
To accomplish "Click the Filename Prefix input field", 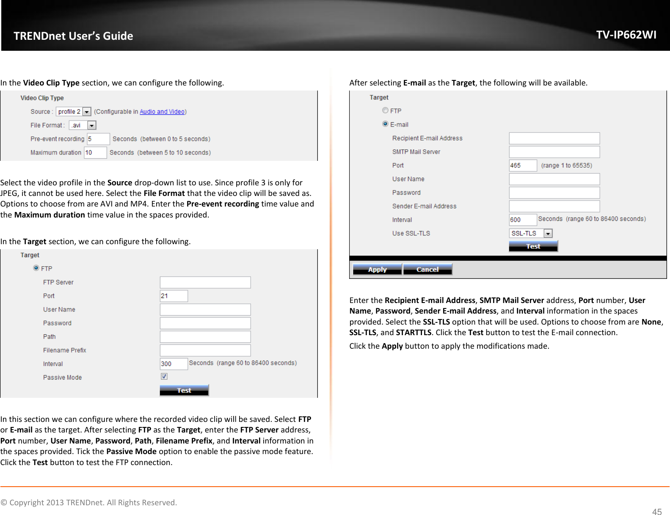I will (x=205, y=350).
